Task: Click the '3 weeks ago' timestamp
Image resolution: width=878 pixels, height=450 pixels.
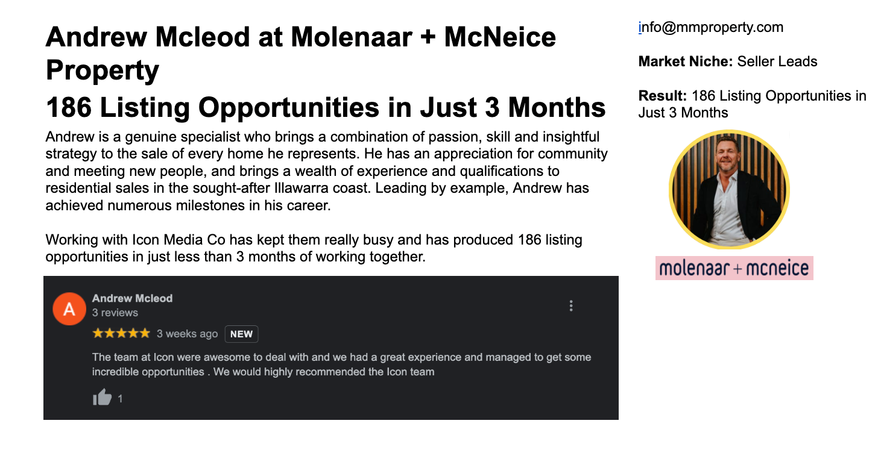Action: coord(187,334)
